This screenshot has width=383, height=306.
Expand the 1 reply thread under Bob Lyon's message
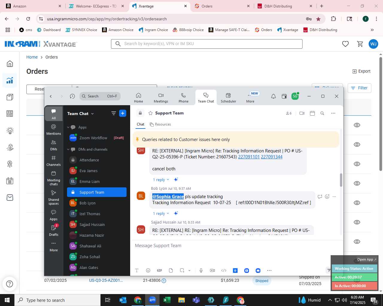point(161,213)
